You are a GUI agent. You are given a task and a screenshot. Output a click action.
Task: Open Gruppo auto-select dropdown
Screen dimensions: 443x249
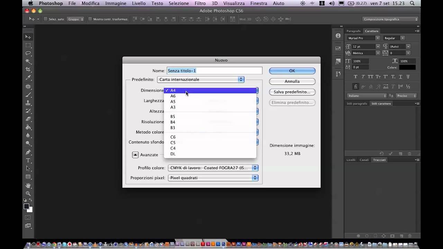pyautogui.click(x=75, y=19)
